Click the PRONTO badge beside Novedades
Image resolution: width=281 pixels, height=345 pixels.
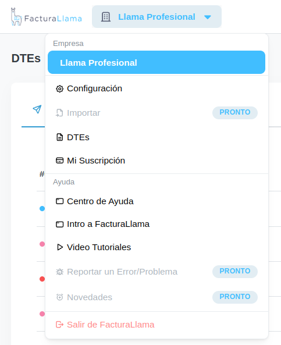pyautogui.click(x=235, y=297)
